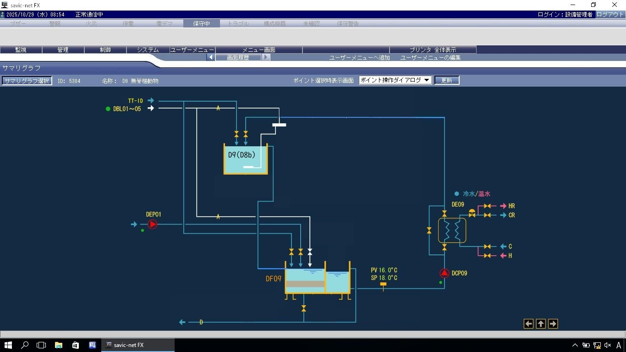The height and width of the screenshot is (352, 626).
Task: Click the DCP09 circulation pump icon
Action: [444, 273]
